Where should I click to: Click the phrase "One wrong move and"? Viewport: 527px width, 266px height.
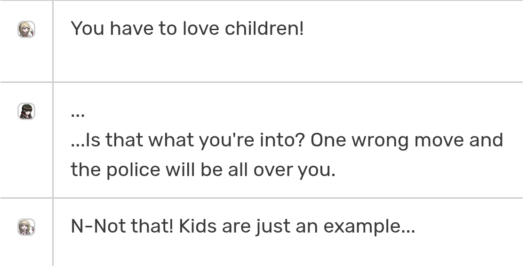407,140
